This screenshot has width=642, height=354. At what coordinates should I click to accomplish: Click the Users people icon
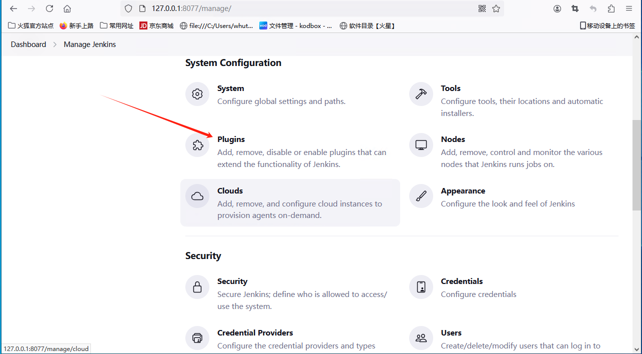click(x=421, y=338)
